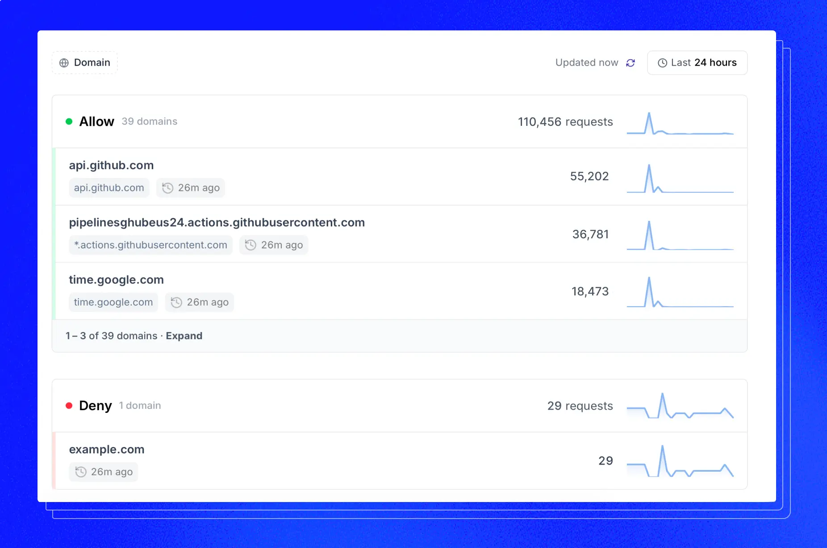This screenshot has width=827, height=548.
Task: Open the Last 24 hours time range
Action: pos(697,62)
